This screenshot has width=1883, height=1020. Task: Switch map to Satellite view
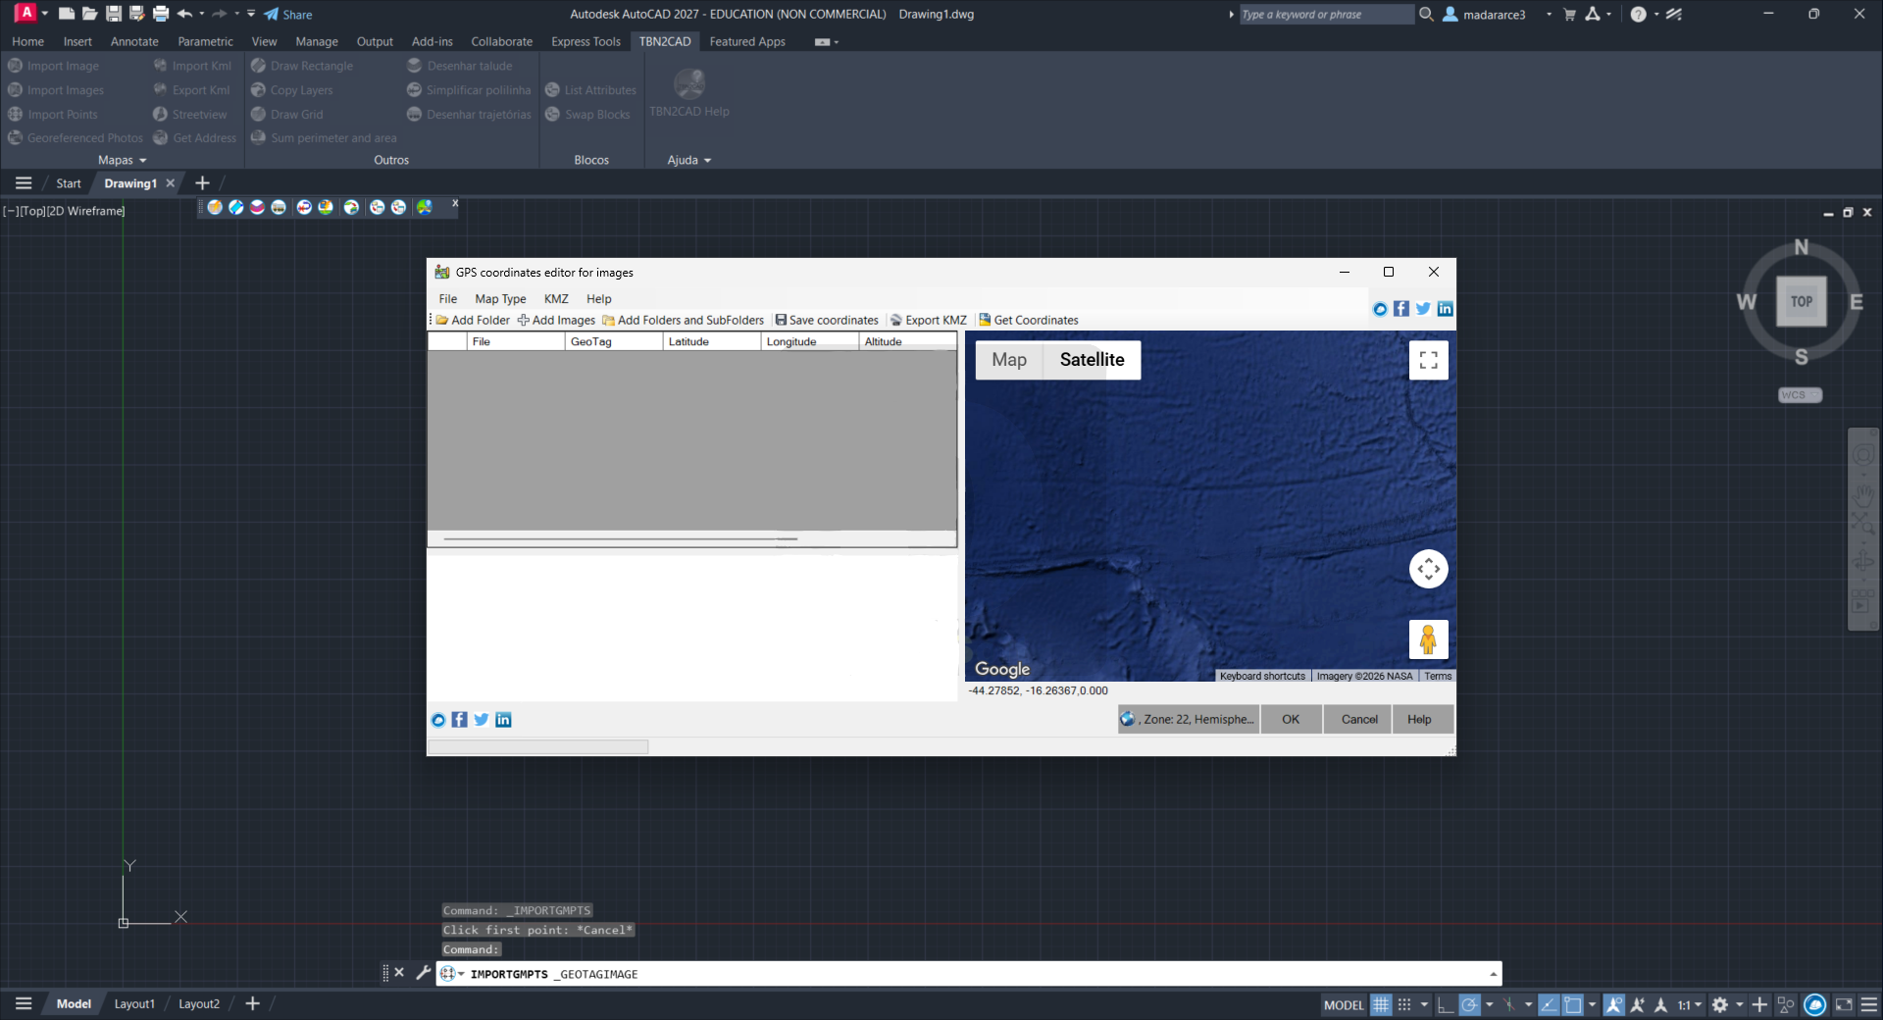(1092, 360)
